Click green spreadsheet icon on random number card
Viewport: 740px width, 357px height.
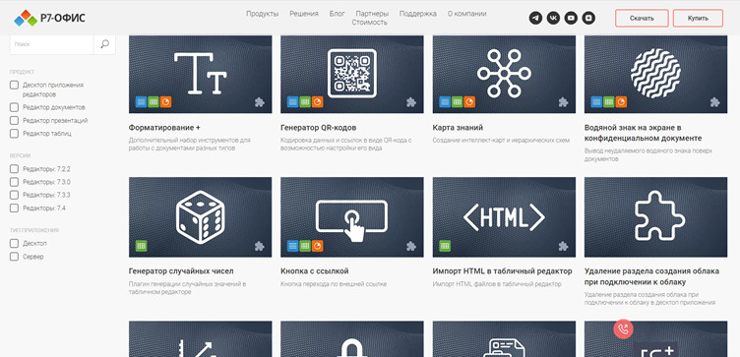(141, 246)
